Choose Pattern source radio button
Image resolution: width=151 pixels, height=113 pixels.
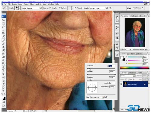60,8
